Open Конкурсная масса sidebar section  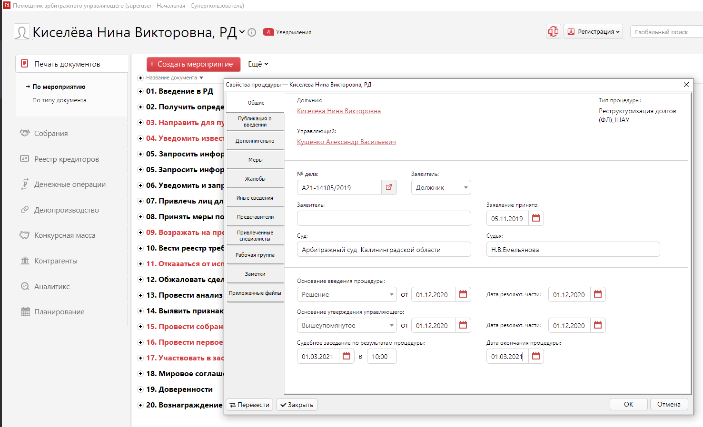(x=64, y=235)
